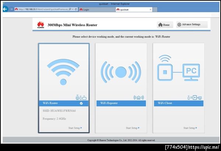Click the browser back arrow button
The height and width of the screenshot is (151, 221).
pos(5,9)
